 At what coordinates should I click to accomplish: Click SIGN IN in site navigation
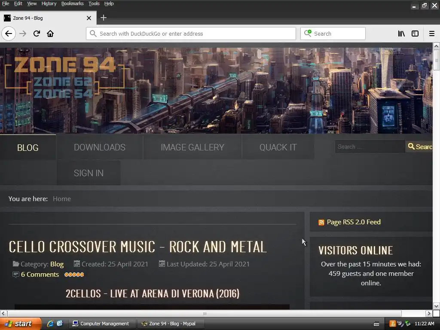click(89, 173)
